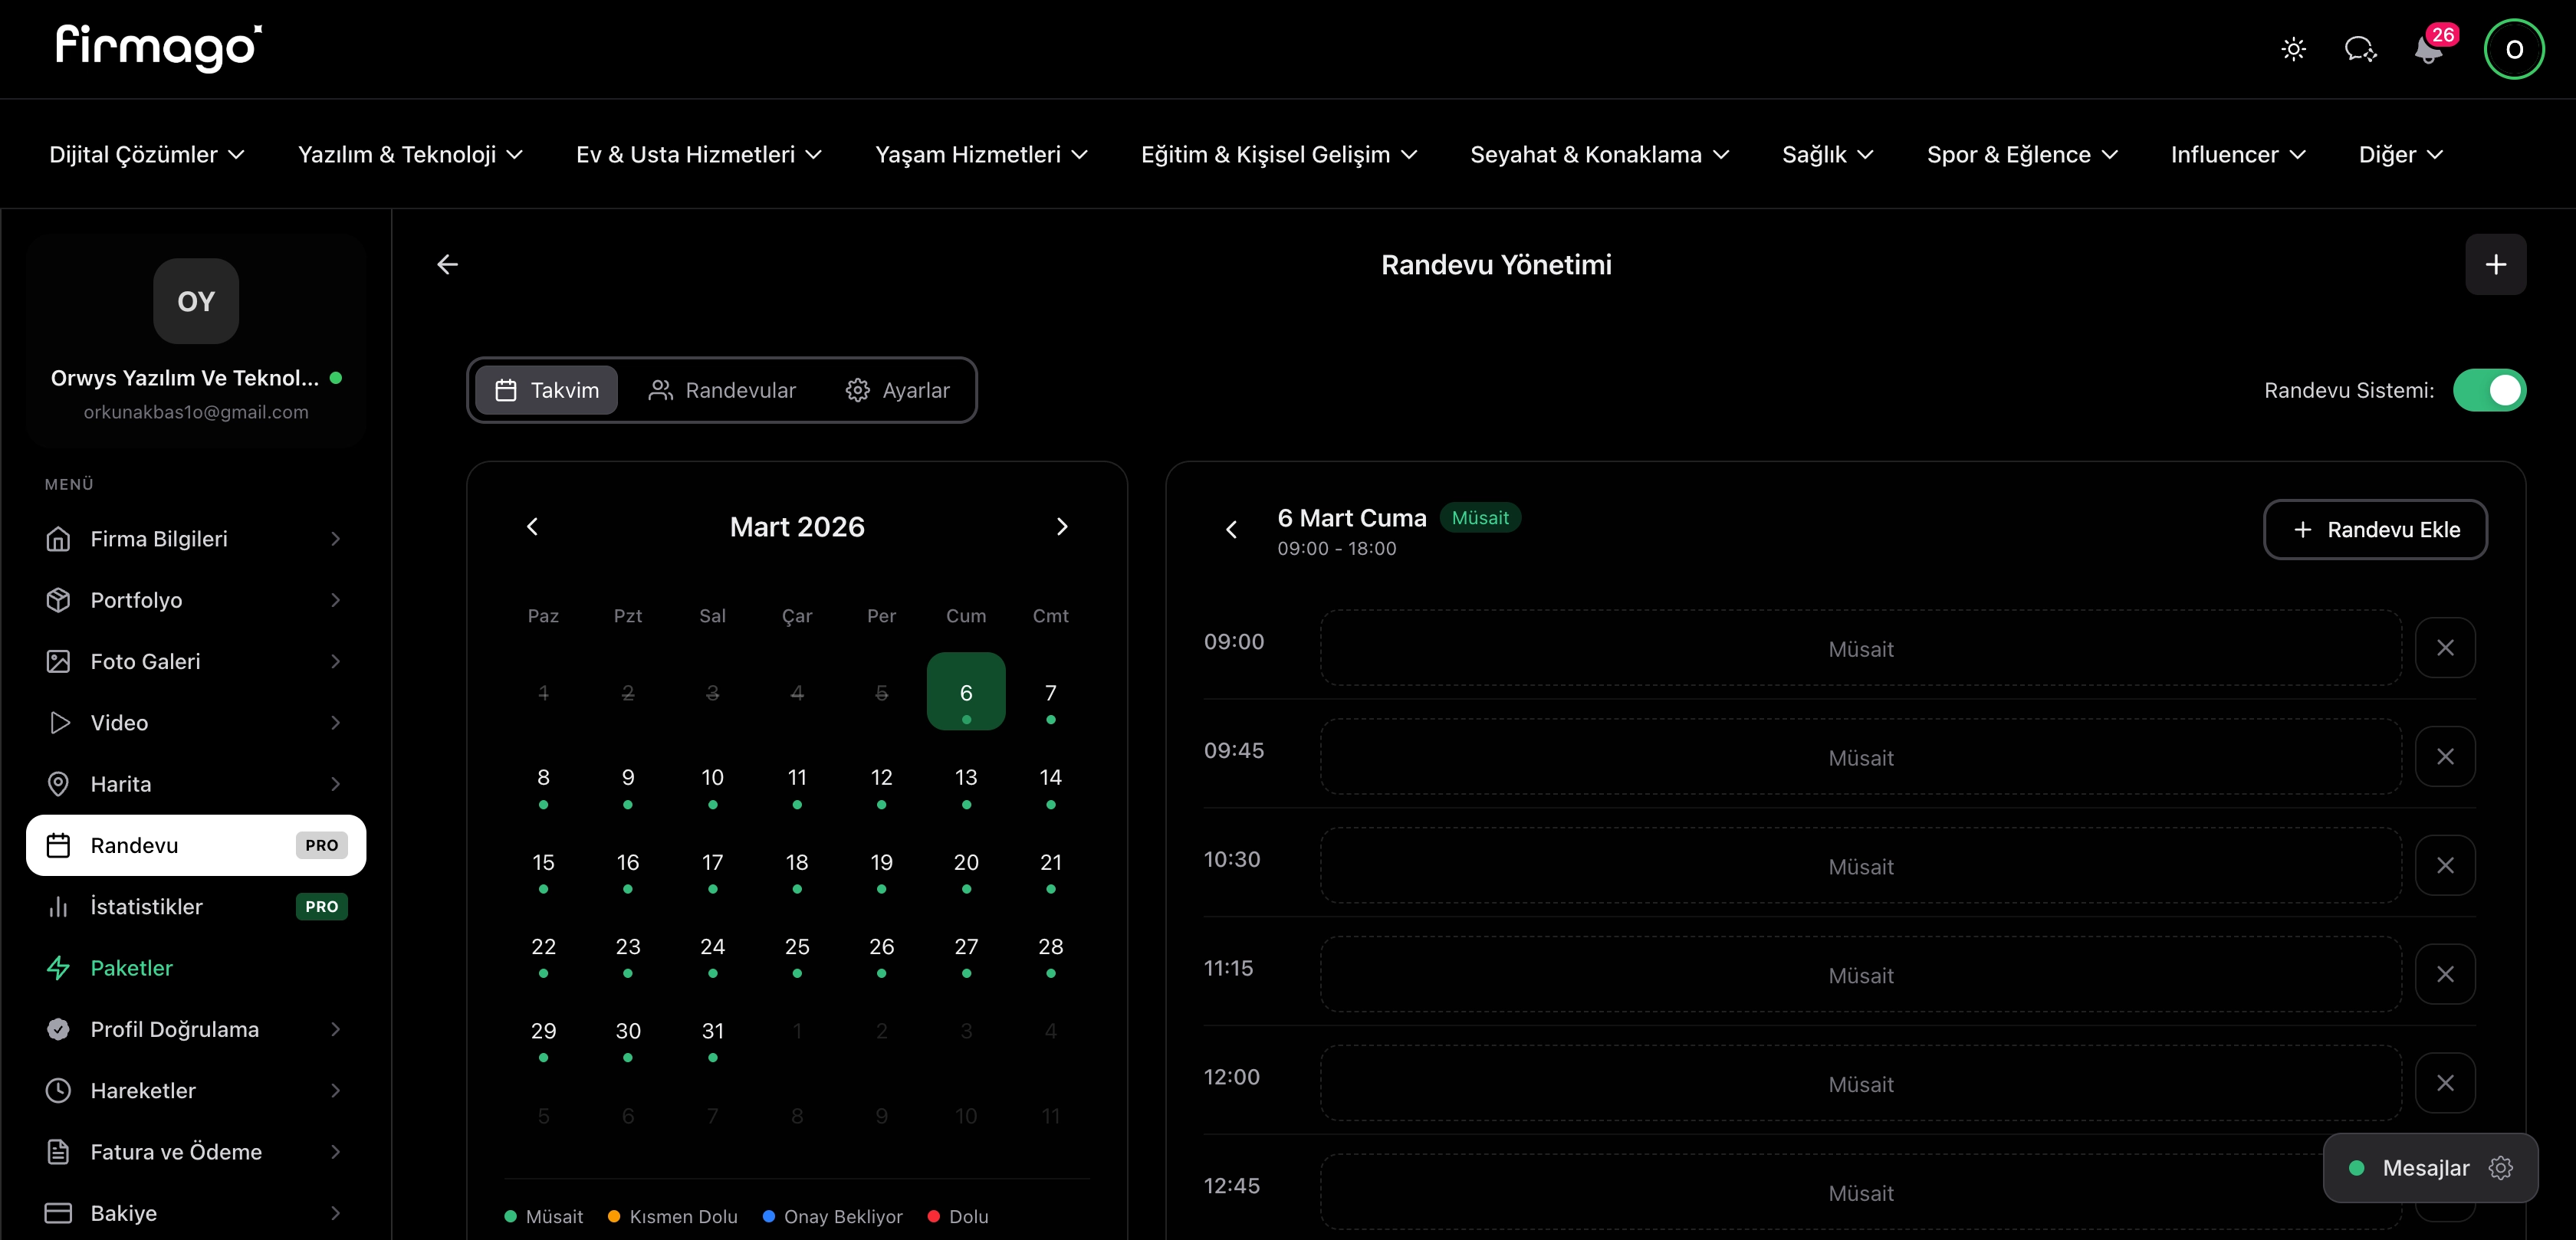This screenshot has height=1240, width=2576.
Task: Open Mesajlar settings gear icon
Action: click(2500, 1167)
